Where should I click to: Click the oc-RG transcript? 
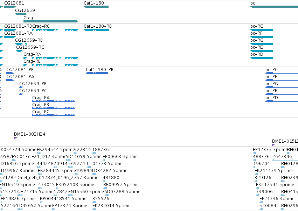pos(274,44)
